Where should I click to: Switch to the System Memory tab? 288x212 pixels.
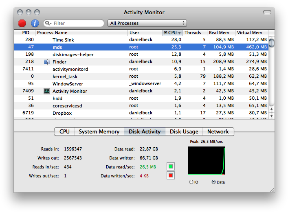coord(99,131)
